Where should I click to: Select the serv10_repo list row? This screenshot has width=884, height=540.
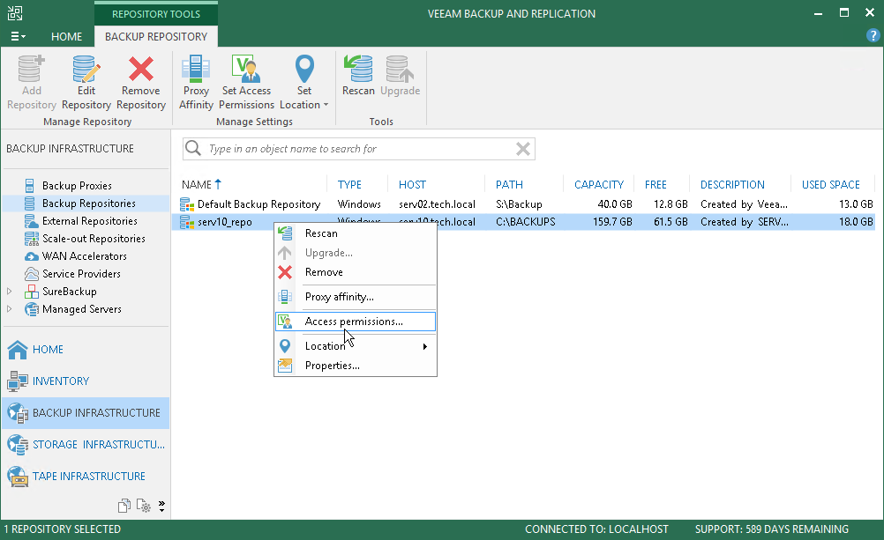[x=523, y=222]
